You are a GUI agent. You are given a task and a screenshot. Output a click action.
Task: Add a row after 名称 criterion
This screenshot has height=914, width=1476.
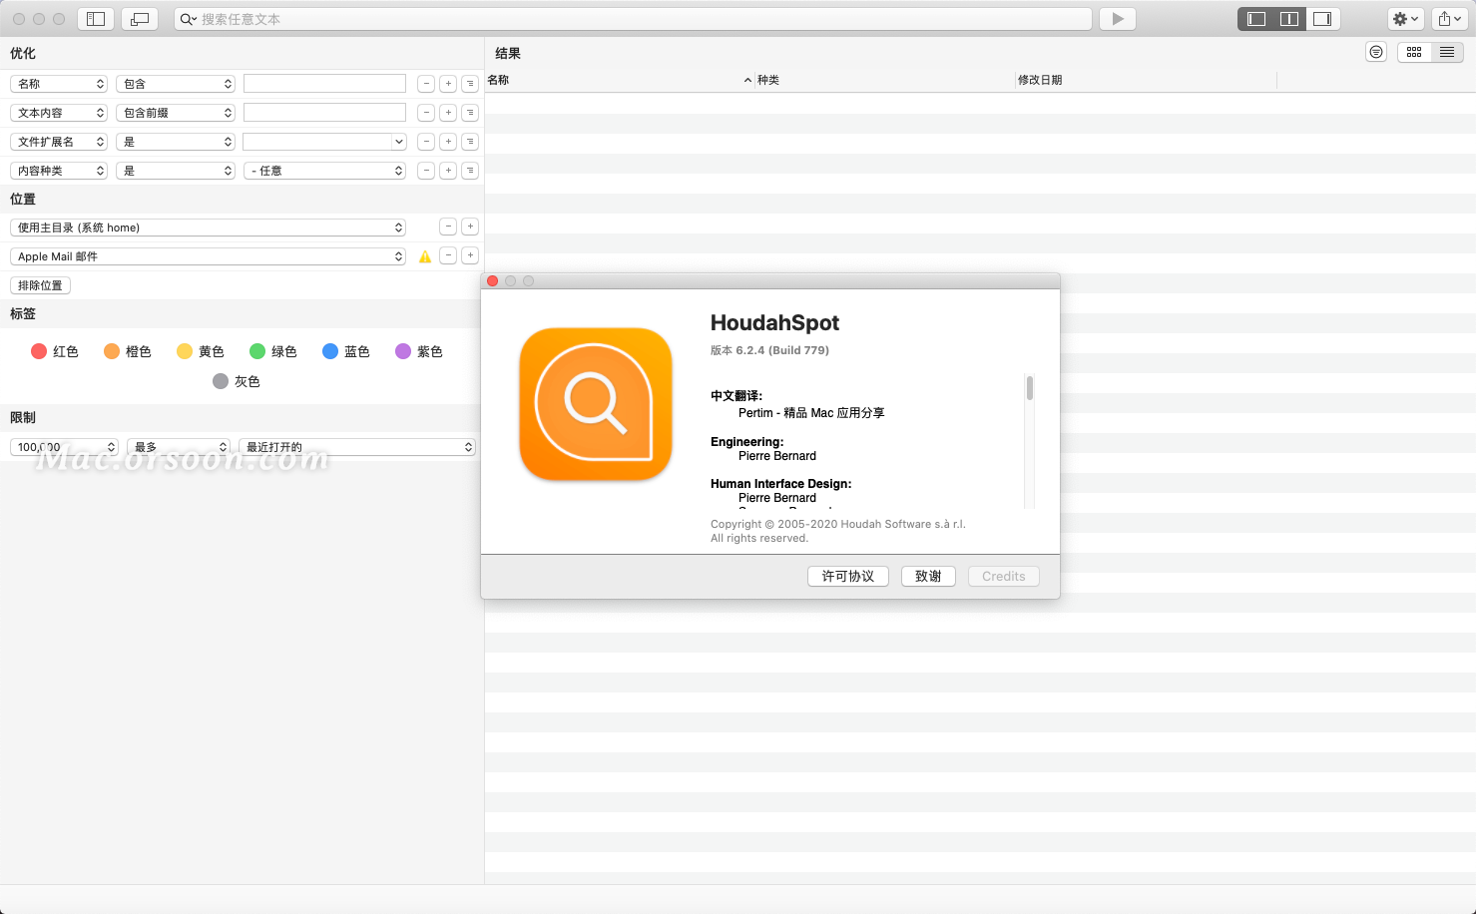448,84
